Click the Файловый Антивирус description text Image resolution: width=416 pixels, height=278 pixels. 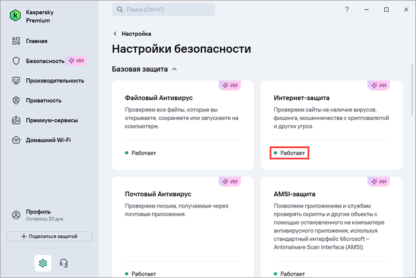click(x=182, y=118)
